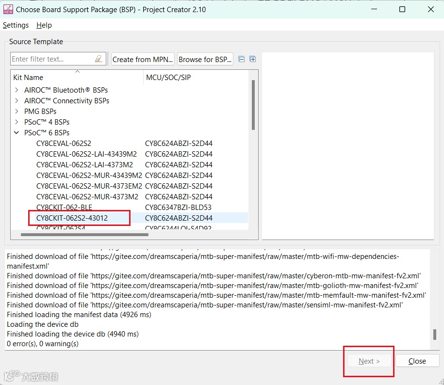Viewport: 444px width, 385px height.
Task: Click 'Finished loading the manifest data' line
Action: pos(79,315)
